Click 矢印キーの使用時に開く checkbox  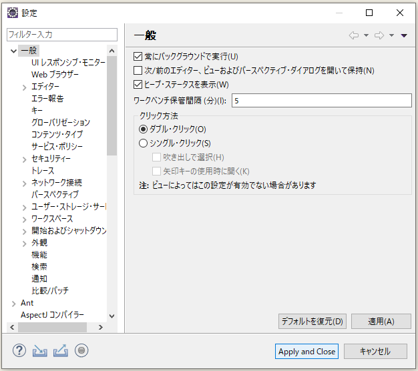(156, 171)
